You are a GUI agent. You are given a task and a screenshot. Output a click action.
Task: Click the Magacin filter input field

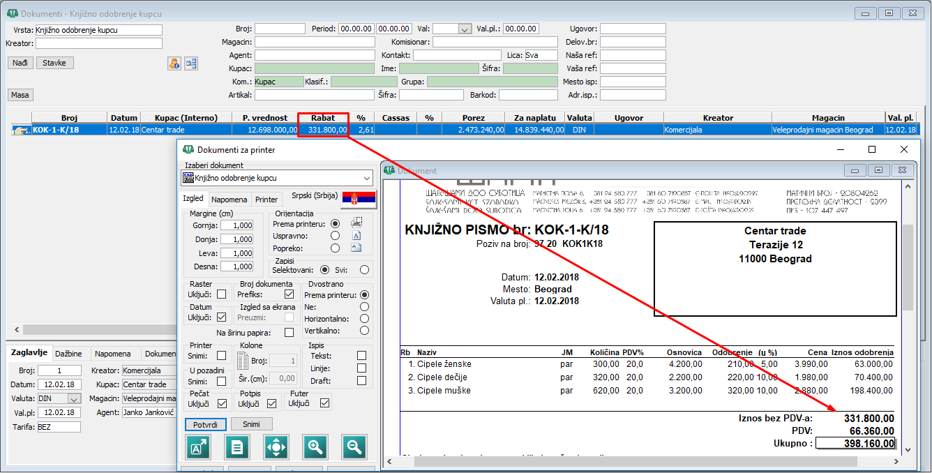[x=314, y=42]
